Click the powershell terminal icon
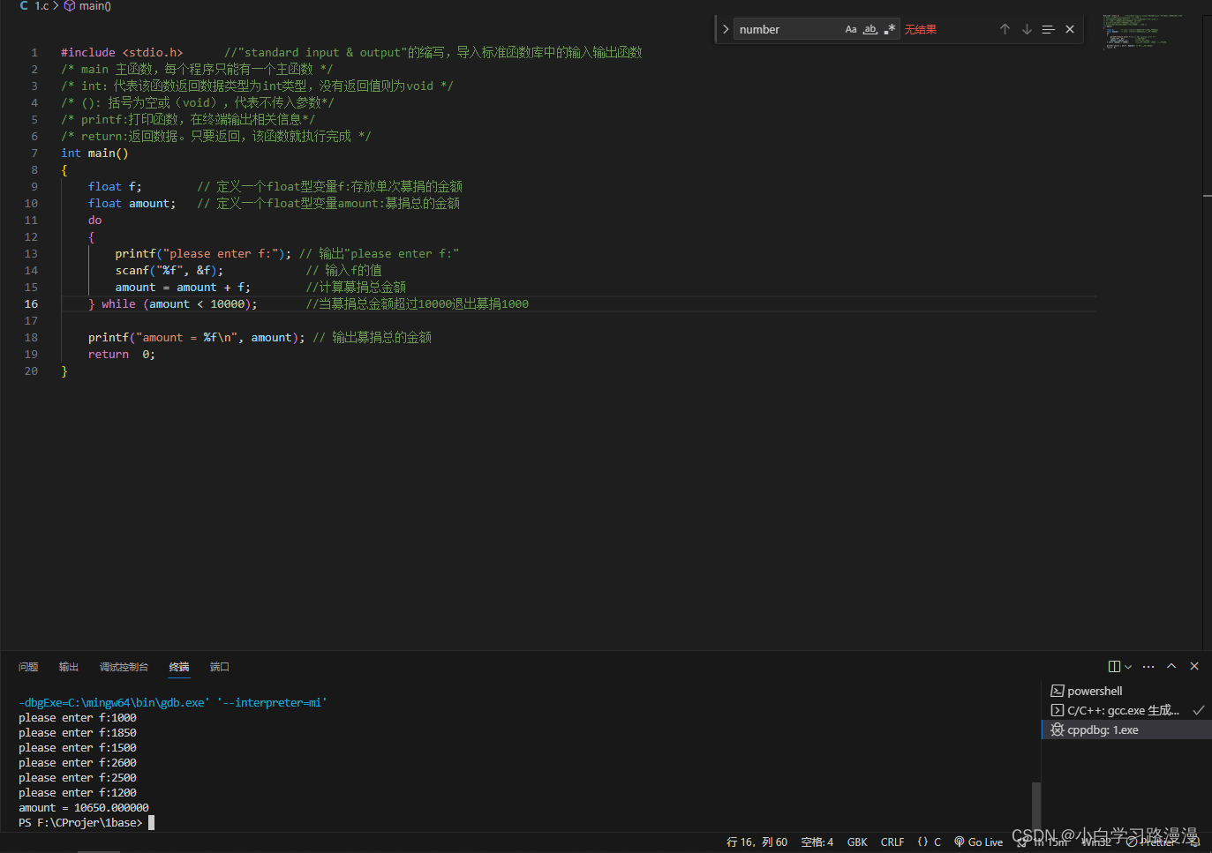 tap(1057, 691)
